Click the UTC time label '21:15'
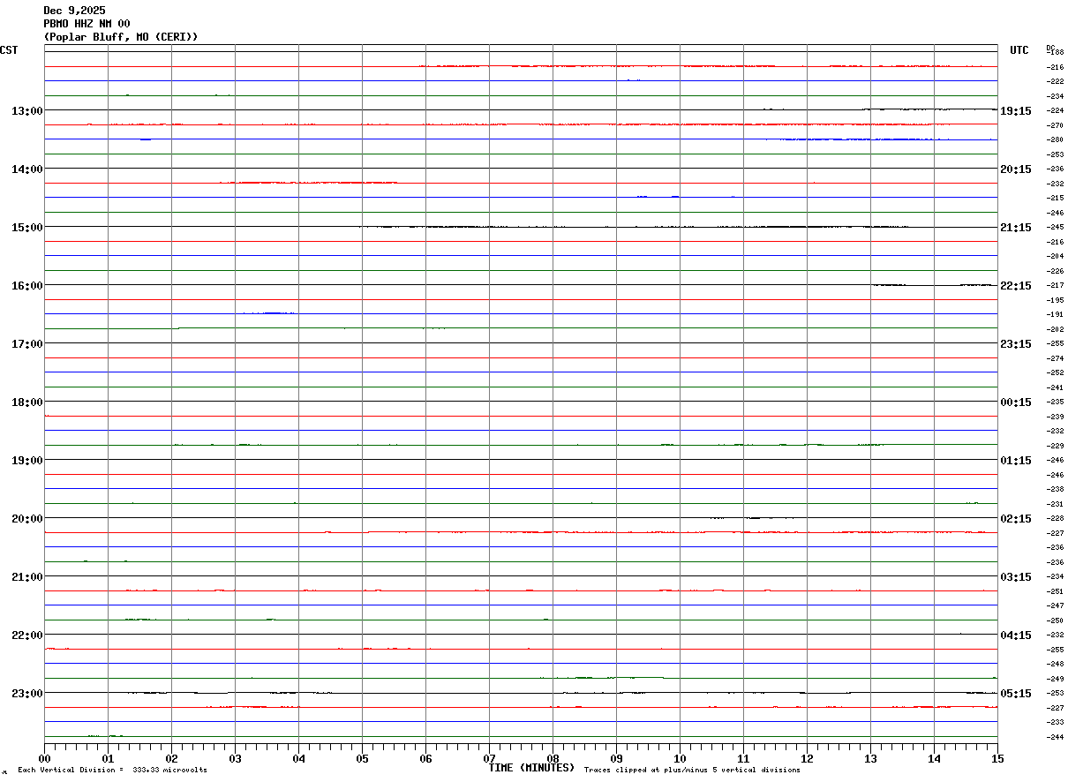This screenshot has width=1068, height=782. click(x=1016, y=228)
